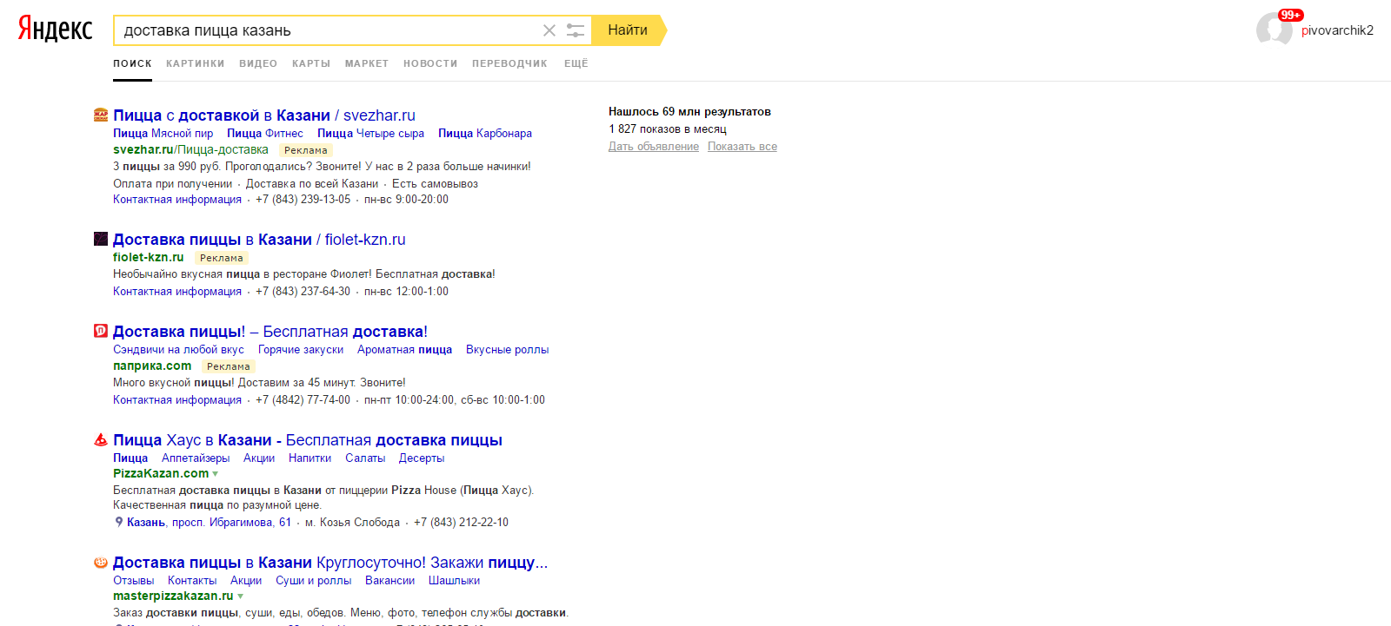Open result 'Доставка пиццы! – Бесплатная доставка!'

(270, 332)
